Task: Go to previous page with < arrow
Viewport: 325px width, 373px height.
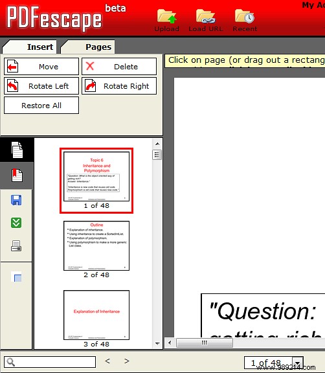Action: [107, 361]
